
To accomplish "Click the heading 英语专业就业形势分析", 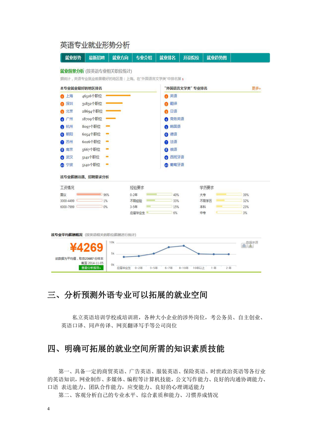I will click(95, 45).
